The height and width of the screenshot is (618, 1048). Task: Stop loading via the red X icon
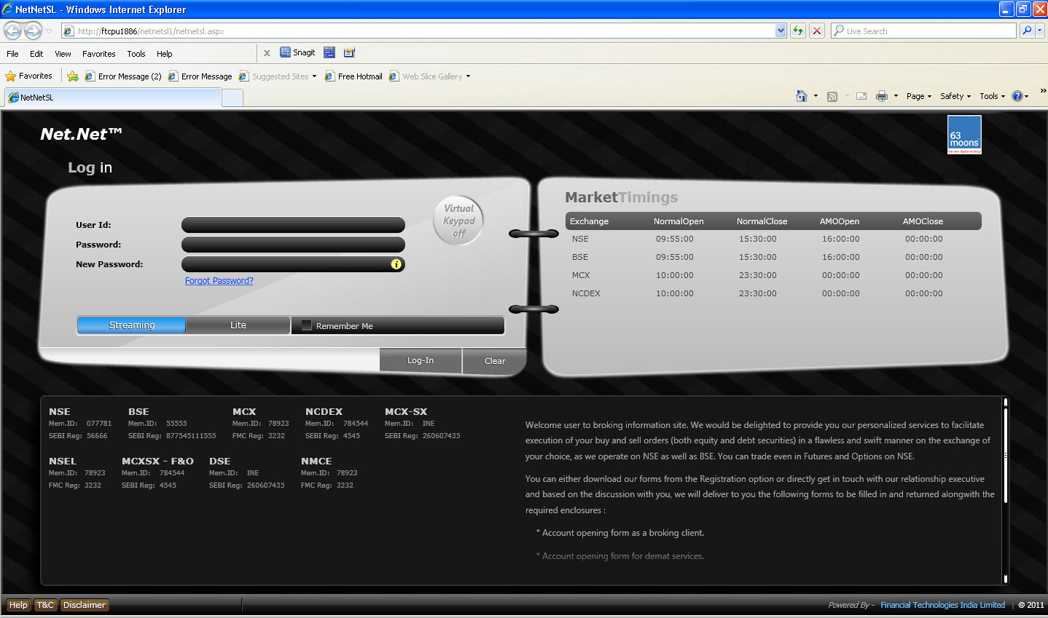(816, 31)
